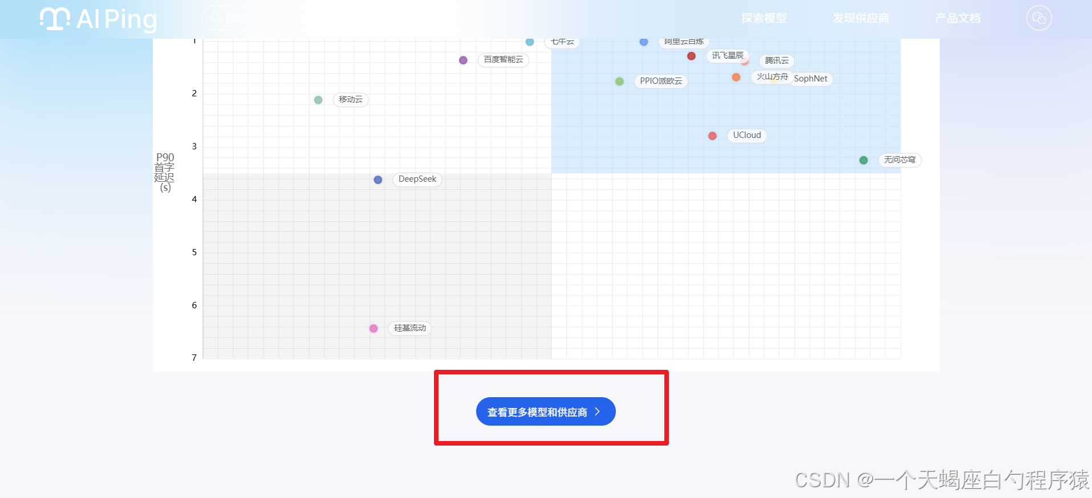This screenshot has width=1092, height=498.
Task: Click the 查看更多模型和供应商 button
Action: (x=546, y=411)
